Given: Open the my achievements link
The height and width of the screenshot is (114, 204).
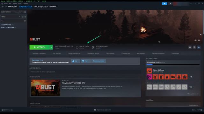Looking at the screenshot, I should click(x=193, y=94).
